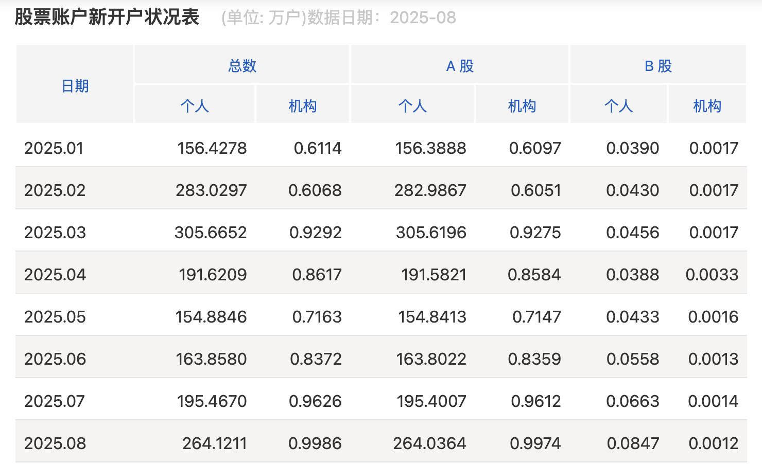762x464 pixels.
Task: Click the value 191.5821
Action: coord(434,275)
